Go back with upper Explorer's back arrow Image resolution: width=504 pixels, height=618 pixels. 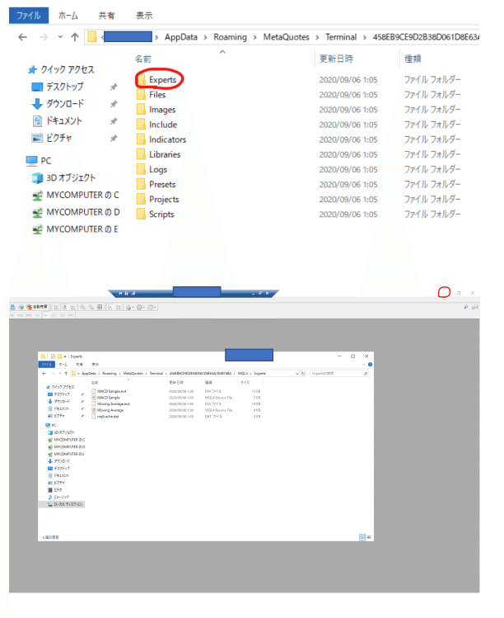point(23,37)
